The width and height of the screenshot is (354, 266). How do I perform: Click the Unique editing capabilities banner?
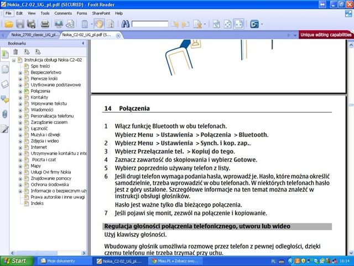(326, 35)
